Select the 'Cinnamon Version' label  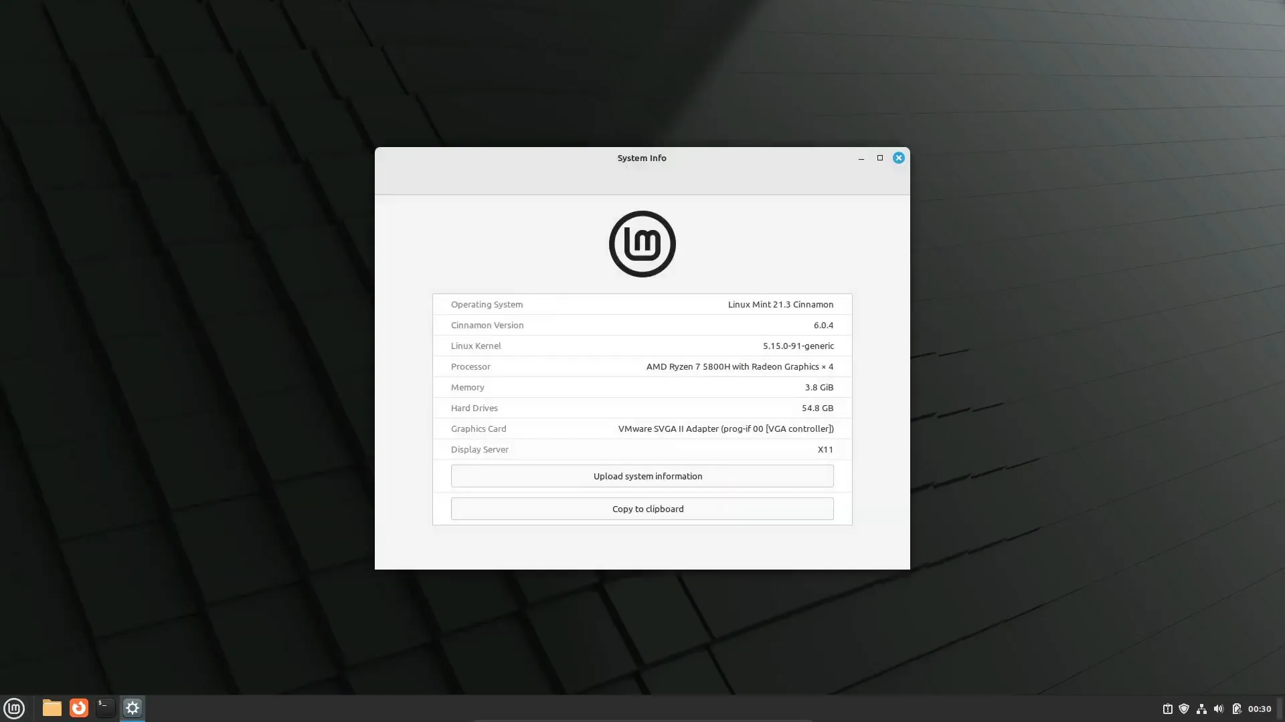tap(487, 325)
